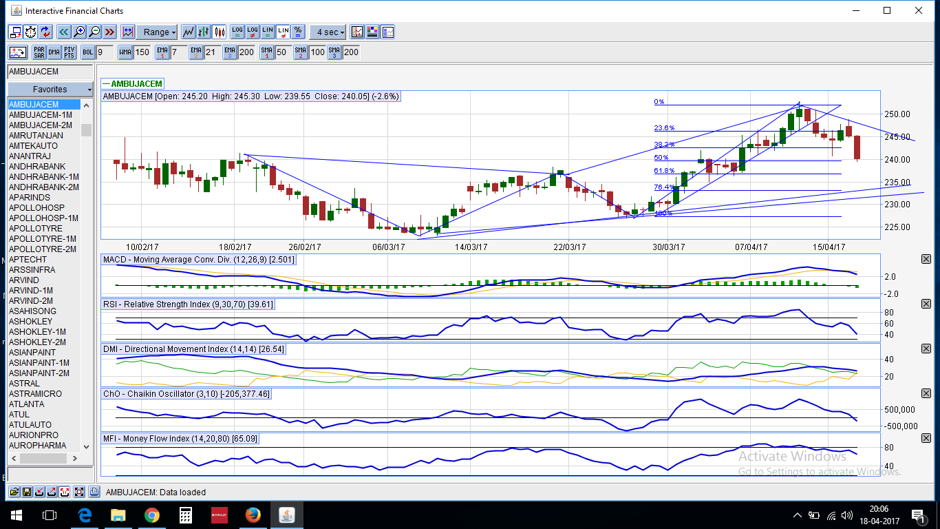
Task: Toggle the EMA 1 indicator button
Action: tap(162, 52)
